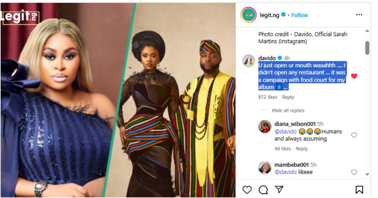Image resolution: width=378 pixels, height=198 pixels.
Task: Like the post with the heart icon
Action: pos(247,190)
